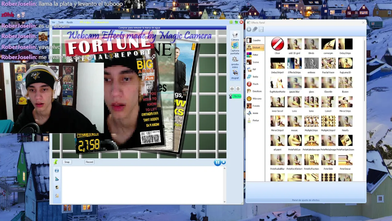Click the small stop button beside pause

point(224,162)
